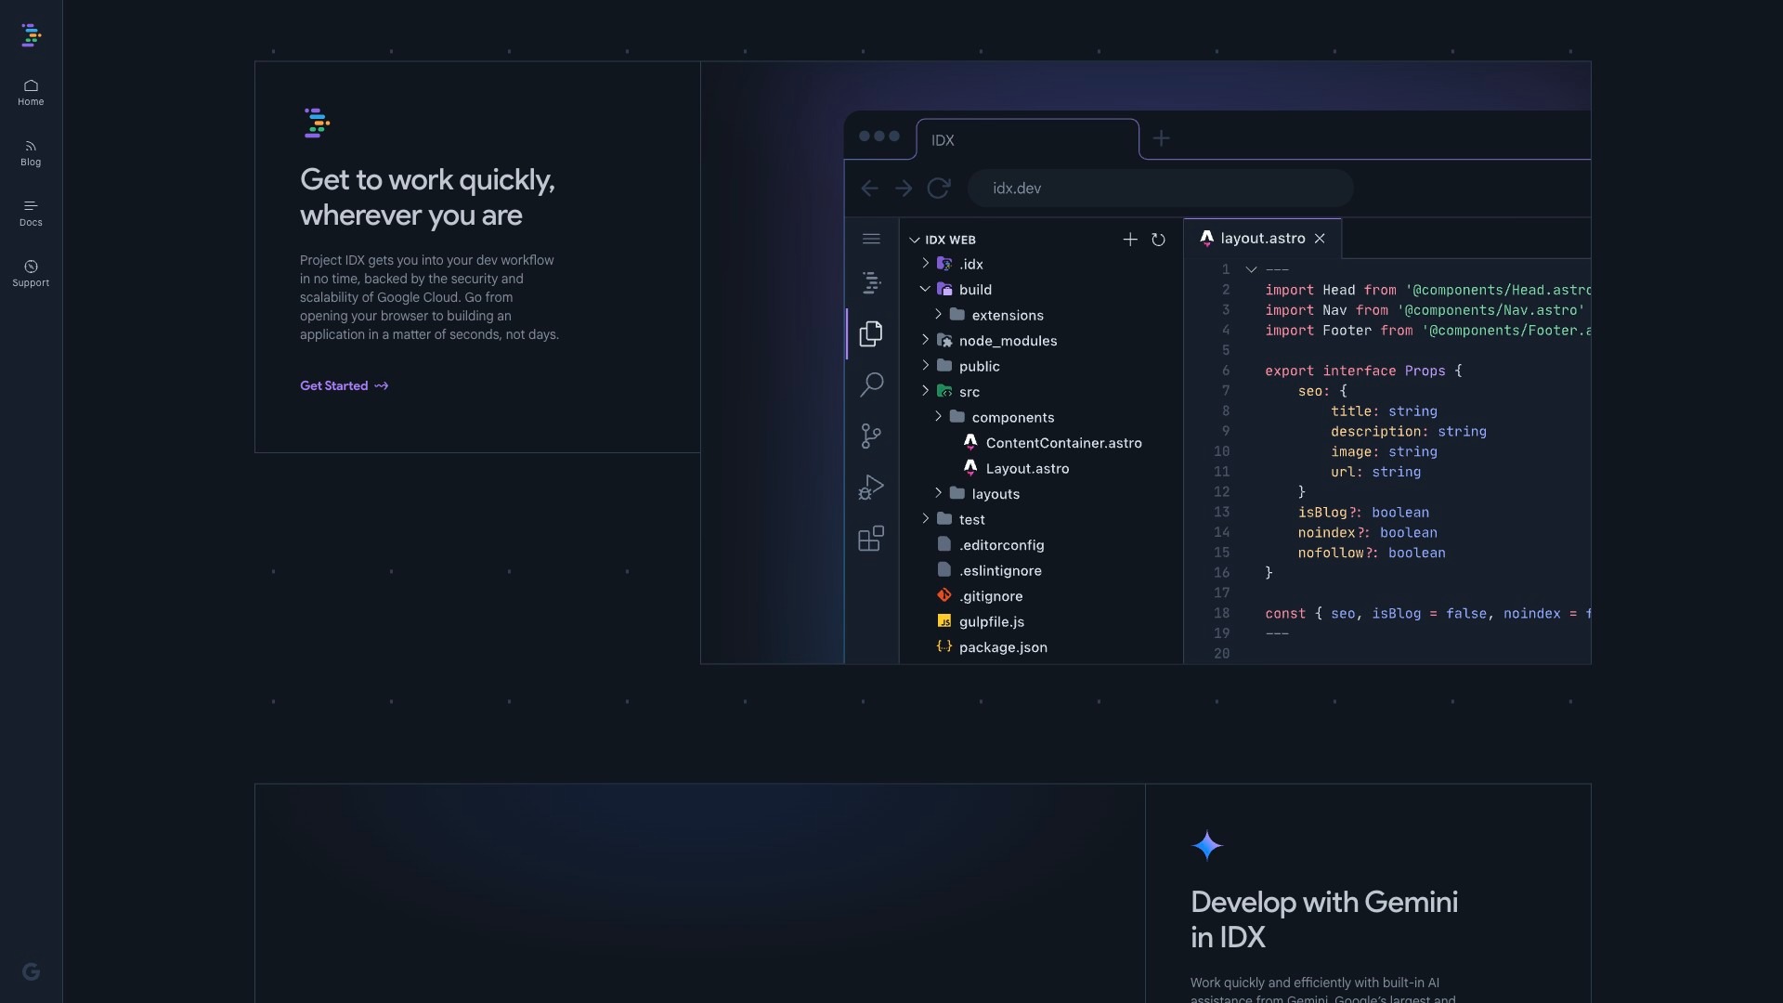Open the Source Control branch icon
The image size is (1783, 1003).
(x=870, y=436)
